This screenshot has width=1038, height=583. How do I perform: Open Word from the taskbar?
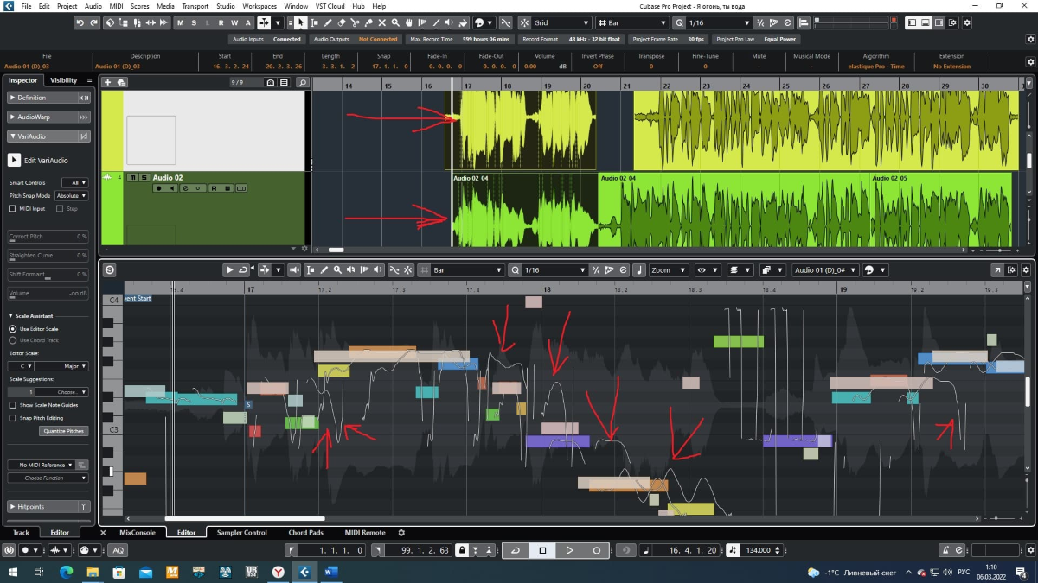click(330, 572)
